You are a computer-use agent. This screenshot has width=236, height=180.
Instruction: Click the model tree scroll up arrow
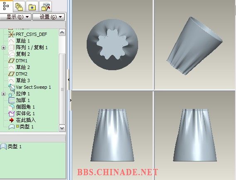(62, 33)
